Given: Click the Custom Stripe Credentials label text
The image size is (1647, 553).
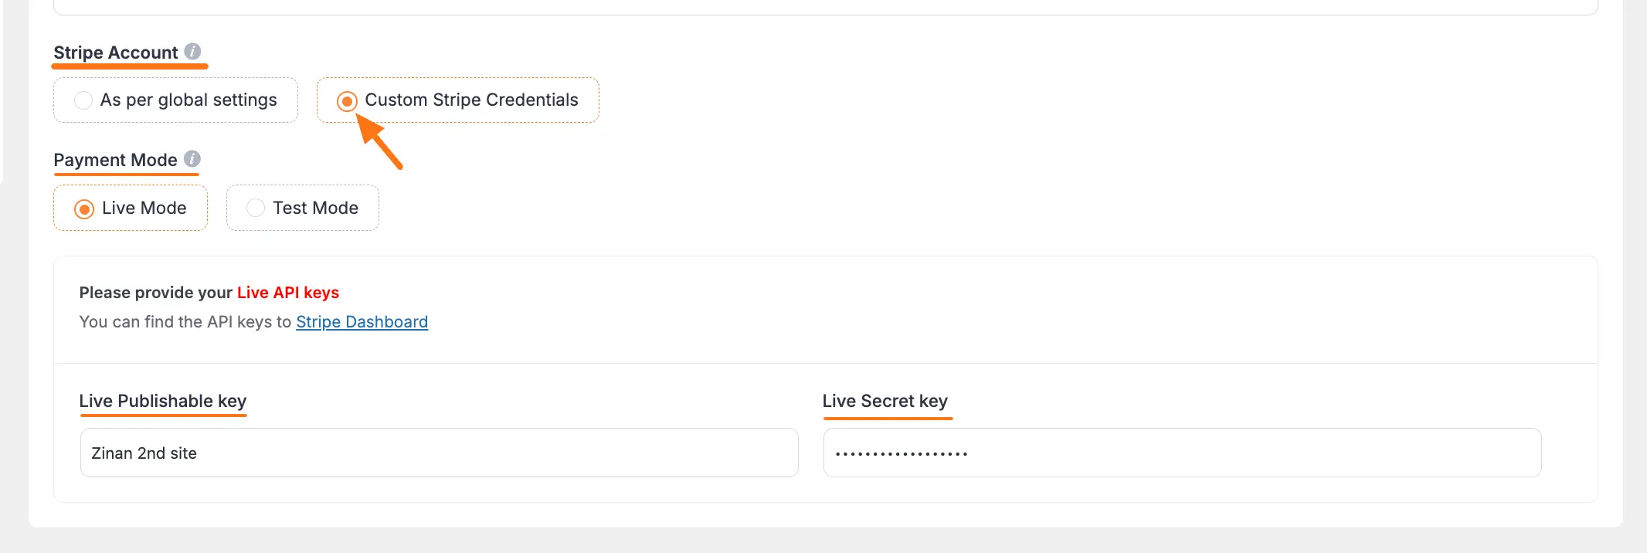Looking at the screenshot, I should point(471,100).
